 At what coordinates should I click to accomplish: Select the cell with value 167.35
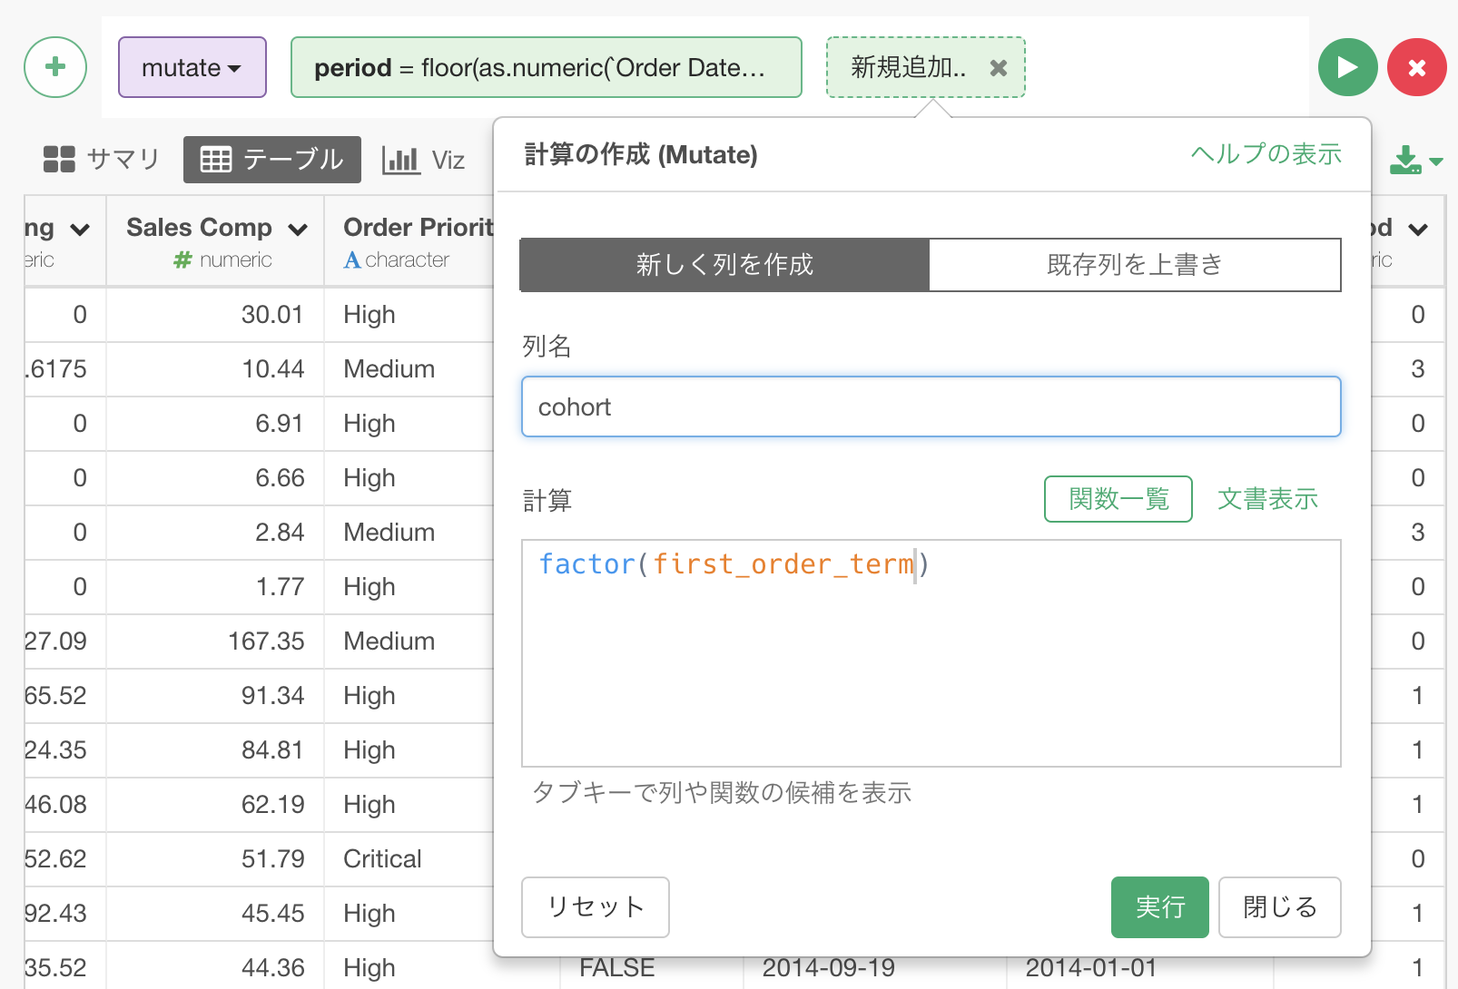tap(215, 641)
